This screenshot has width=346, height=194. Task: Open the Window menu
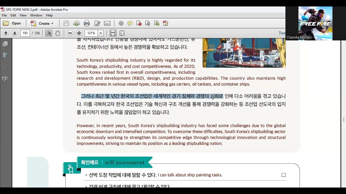click(36, 15)
